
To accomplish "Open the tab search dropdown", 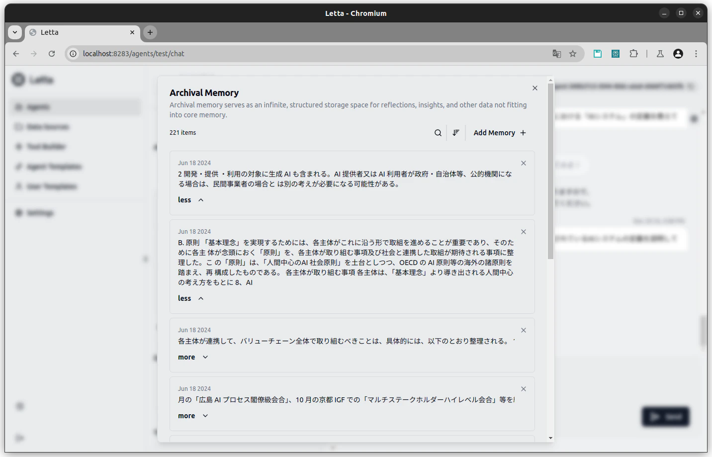I will click(x=15, y=32).
